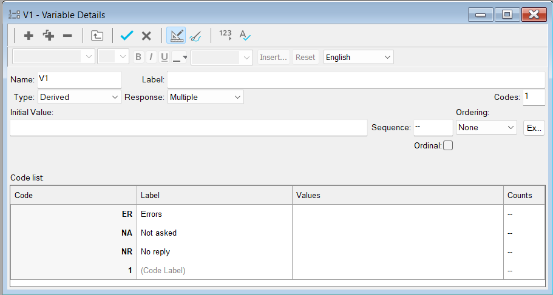Image resolution: width=553 pixels, height=295 pixels.
Task: Click the blue checkmark save icon
Action: coord(127,35)
